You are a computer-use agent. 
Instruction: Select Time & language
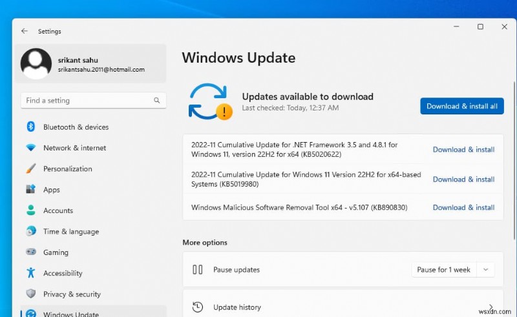(x=94, y=231)
